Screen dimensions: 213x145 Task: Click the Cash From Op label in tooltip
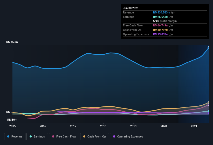pyautogui.click(x=132, y=30)
